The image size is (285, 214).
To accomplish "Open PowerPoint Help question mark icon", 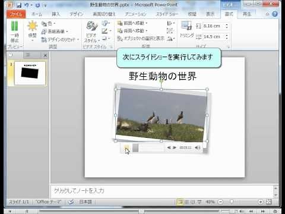I will [275, 14].
